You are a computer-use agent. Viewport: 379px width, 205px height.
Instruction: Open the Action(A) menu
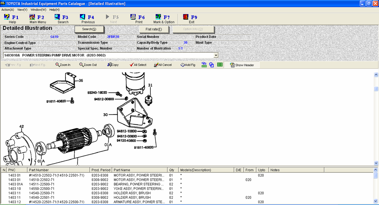(8, 10)
